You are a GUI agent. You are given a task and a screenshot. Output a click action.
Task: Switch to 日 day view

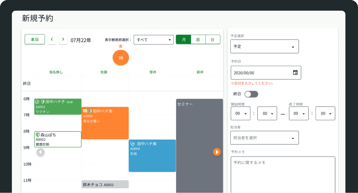point(212,40)
